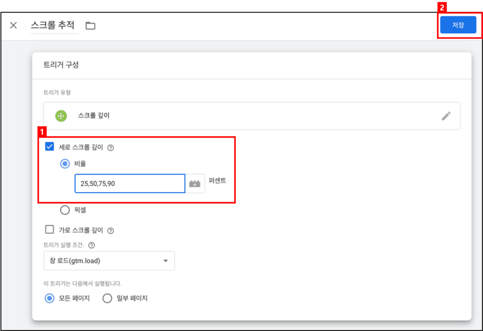Click the percent input field with 25,50,75,90
483x331 pixels.
pos(130,184)
